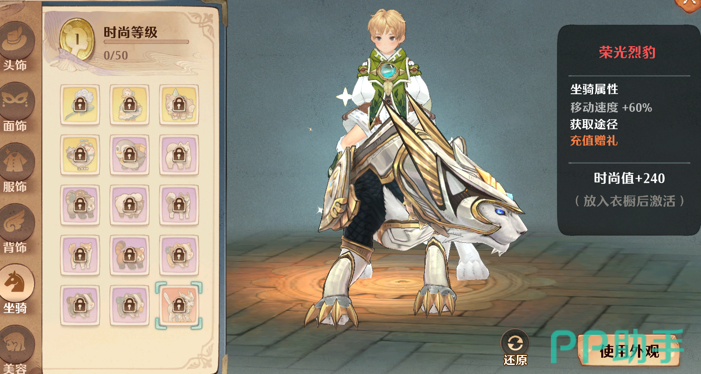Image resolution: width=701 pixels, height=374 pixels.
Task: Click the 充值赠礼 link
Action: coord(594,141)
